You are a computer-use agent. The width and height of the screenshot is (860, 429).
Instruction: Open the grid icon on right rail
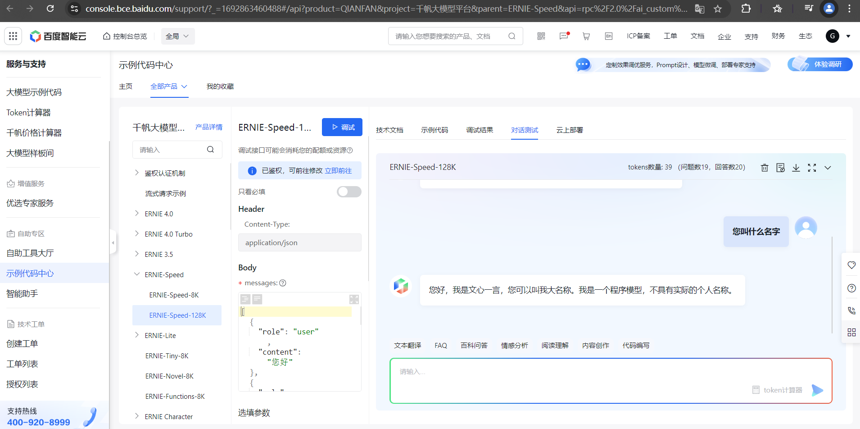pos(851,333)
